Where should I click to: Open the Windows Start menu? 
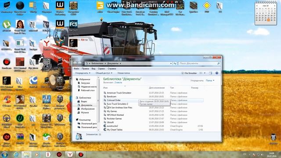pos(4,154)
